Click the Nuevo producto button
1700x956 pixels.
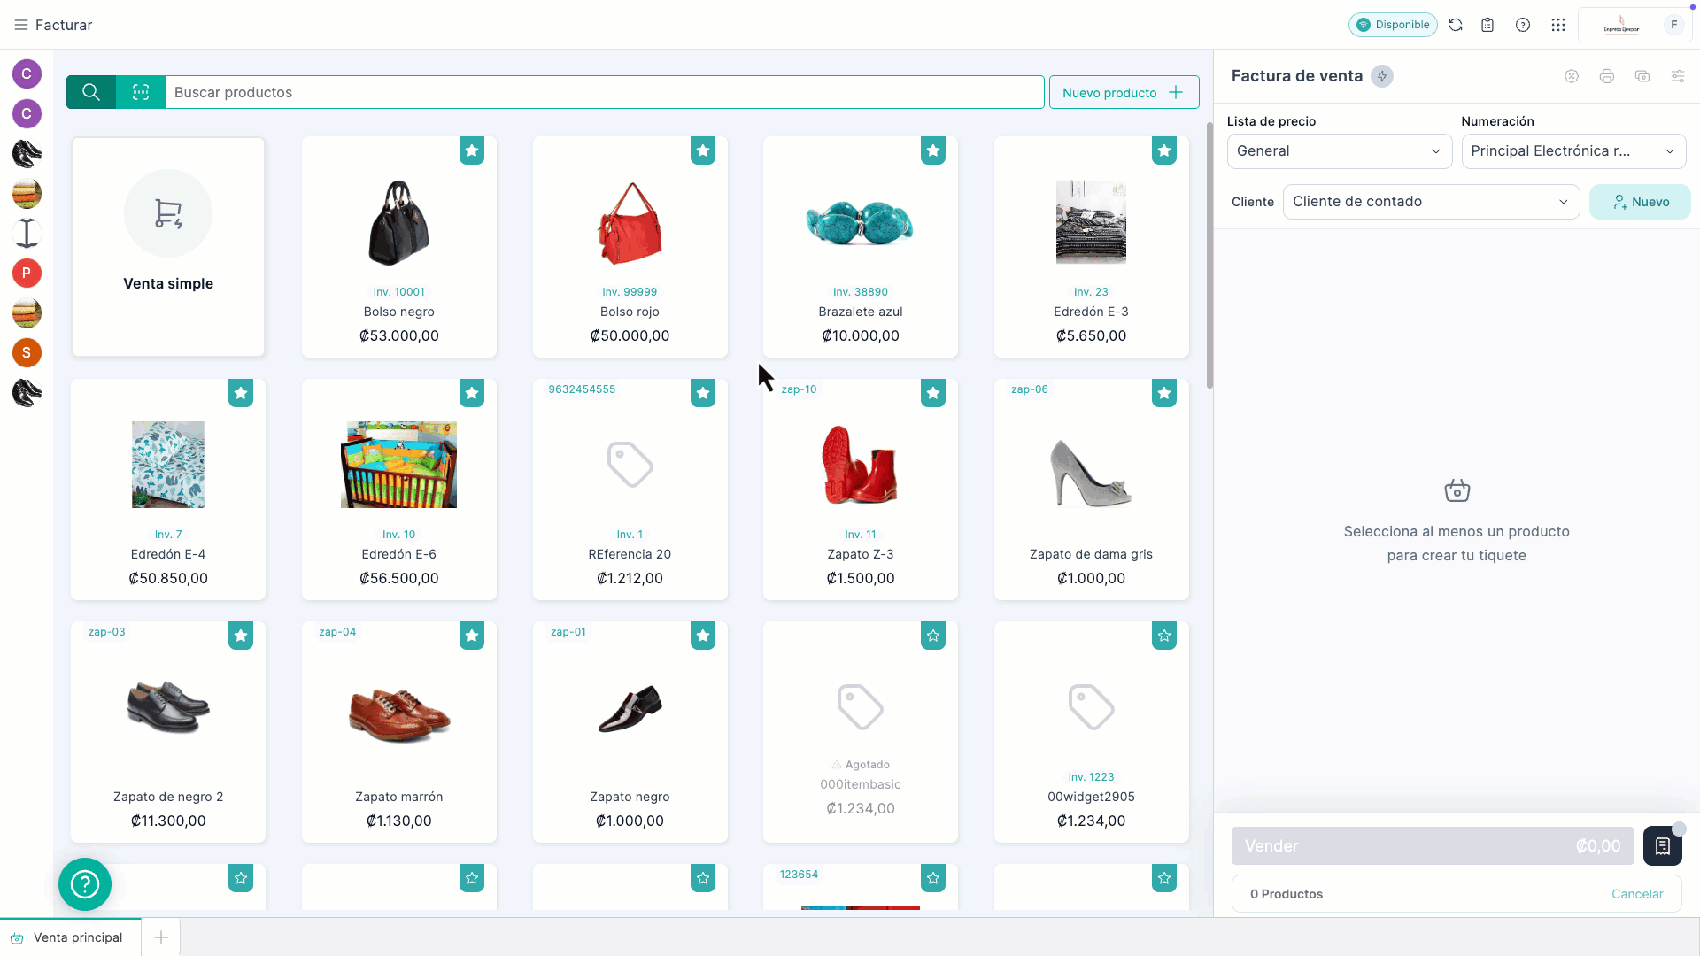click(x=1124, y=92)
